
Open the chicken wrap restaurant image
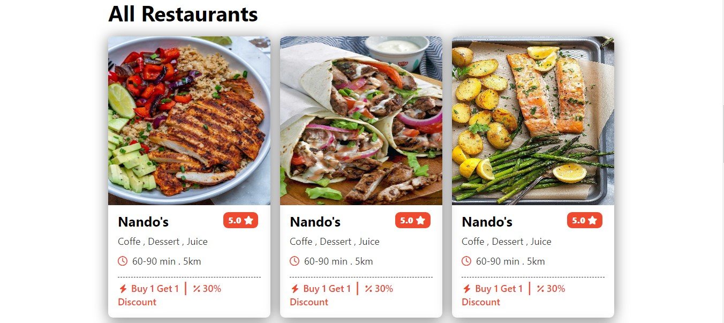(361, 121)
